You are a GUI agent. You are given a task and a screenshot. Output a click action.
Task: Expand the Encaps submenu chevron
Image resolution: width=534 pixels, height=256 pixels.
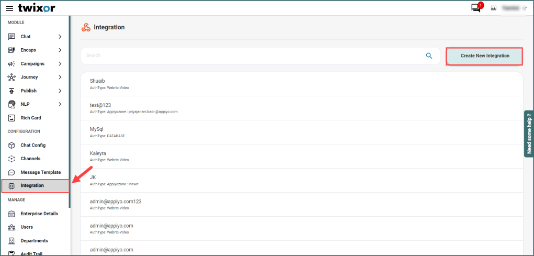coord(60,50)
